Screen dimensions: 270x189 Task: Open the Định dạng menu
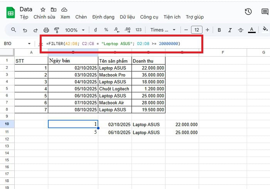(103, 17)
